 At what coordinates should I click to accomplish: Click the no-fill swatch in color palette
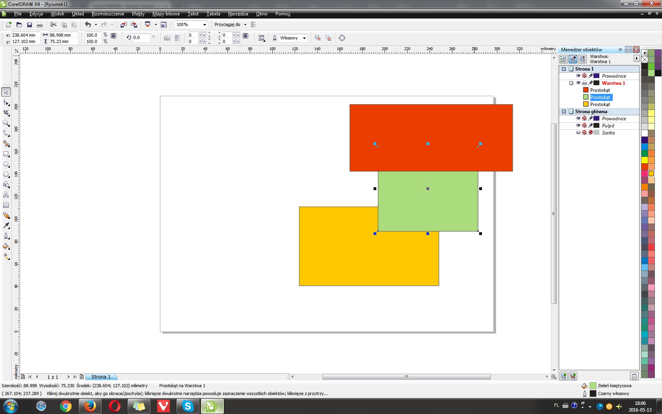(x=645, y=60)
